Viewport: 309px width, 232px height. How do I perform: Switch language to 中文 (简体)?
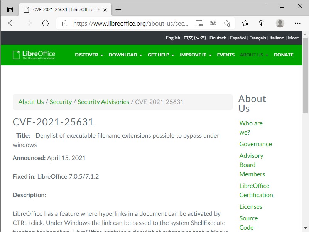(195, 38)
